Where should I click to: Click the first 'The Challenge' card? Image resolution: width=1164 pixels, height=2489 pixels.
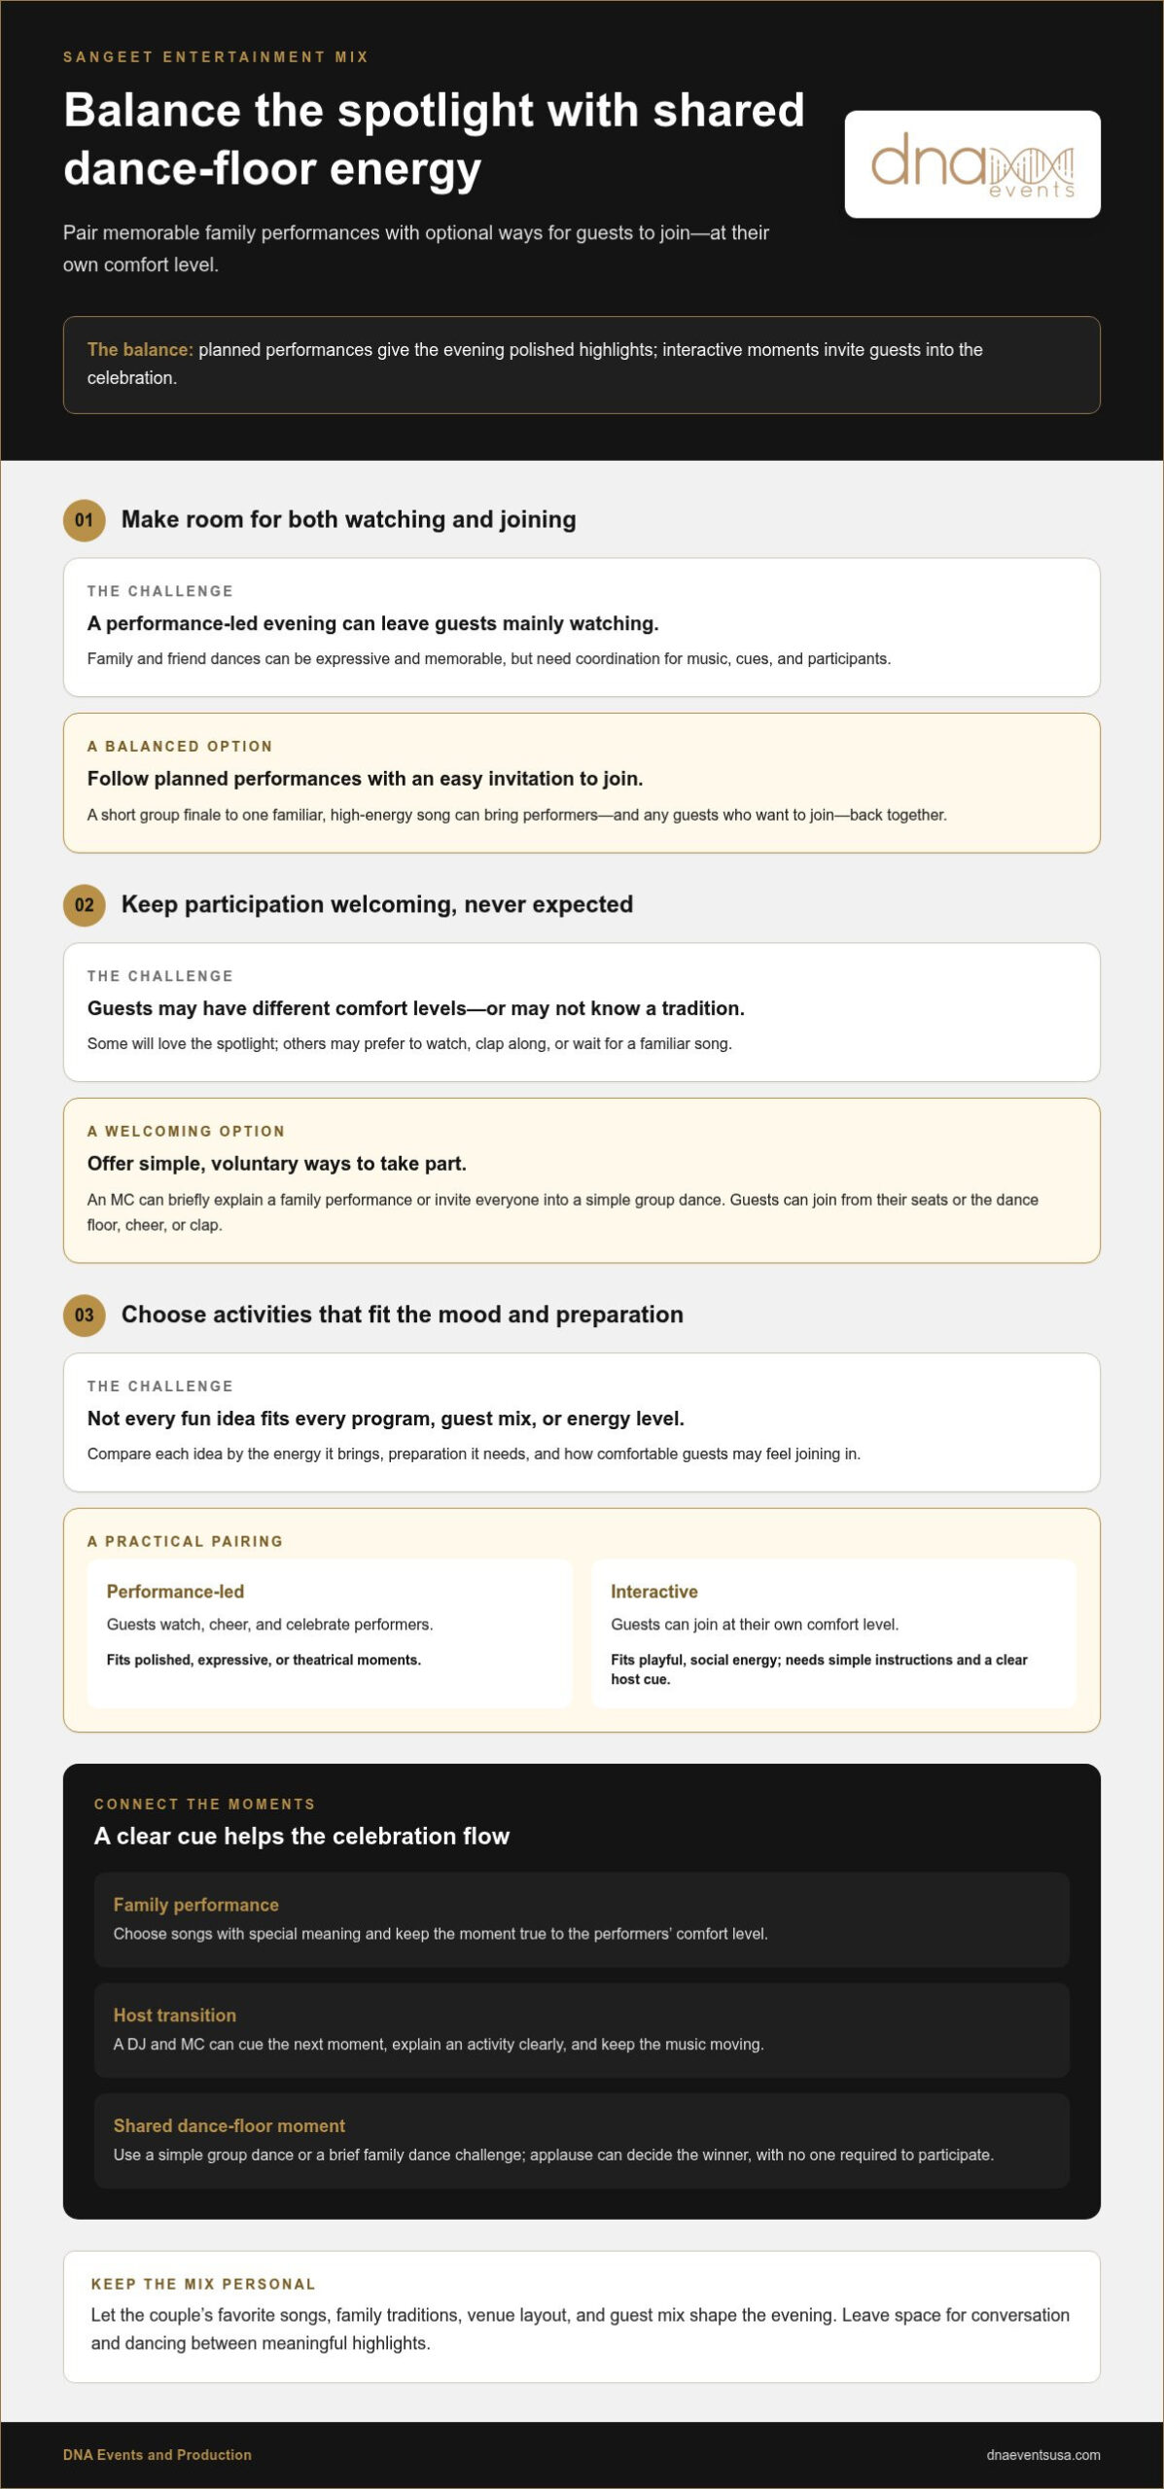point(582,627)
